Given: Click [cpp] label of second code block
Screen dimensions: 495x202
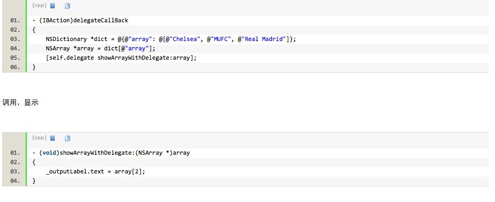Looking at the screenshot, I should coord(40,138).
